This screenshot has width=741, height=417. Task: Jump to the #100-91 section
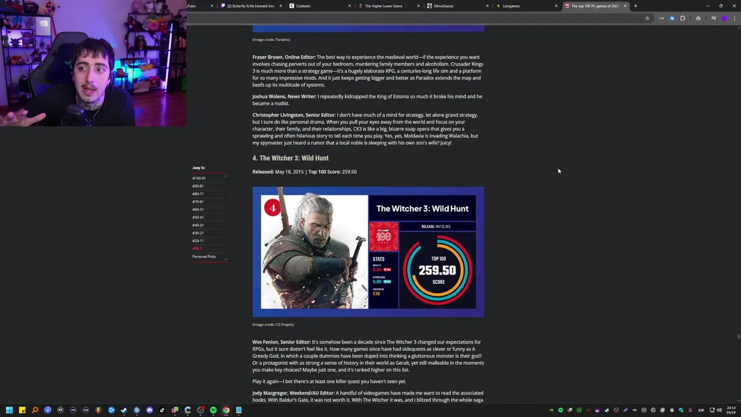click(199, 178)
